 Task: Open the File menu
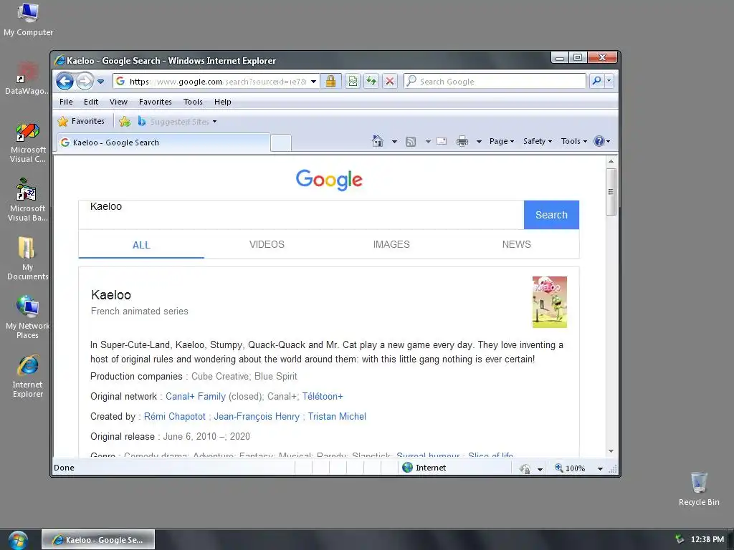click(66, 102)
